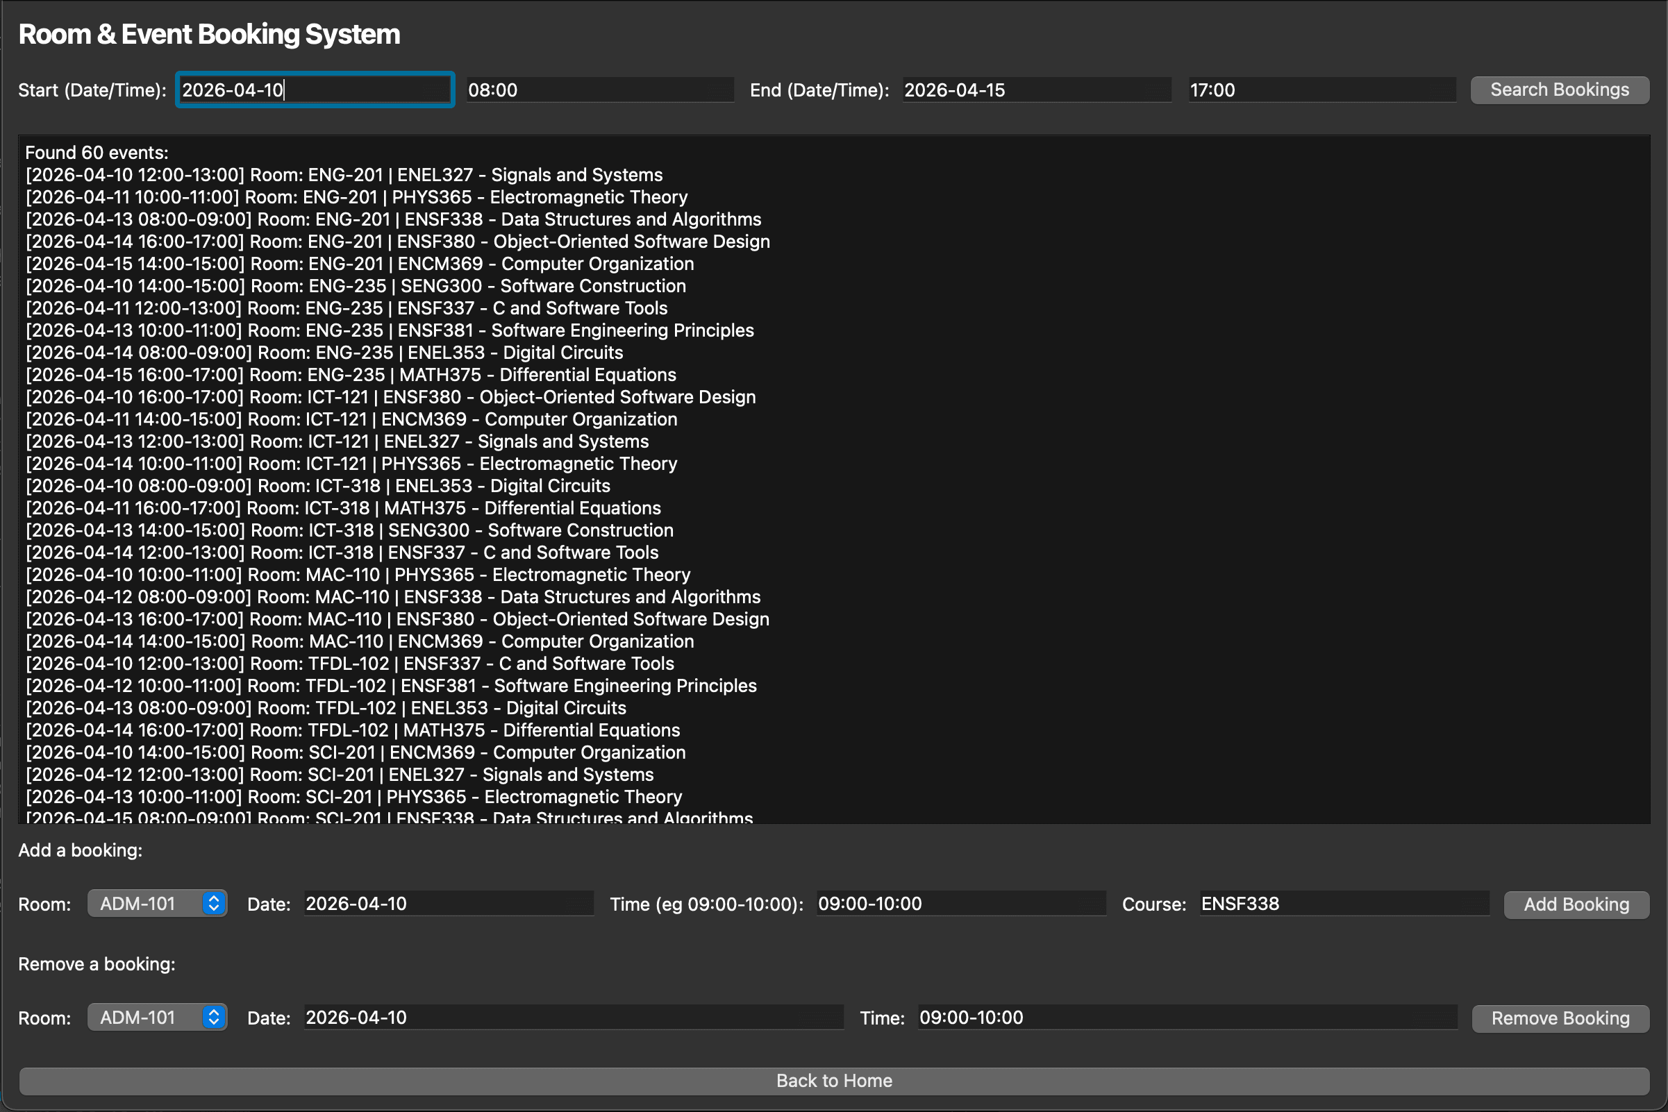
Task: Focus the Start time field 08:00
Action: tap(600, 90)
